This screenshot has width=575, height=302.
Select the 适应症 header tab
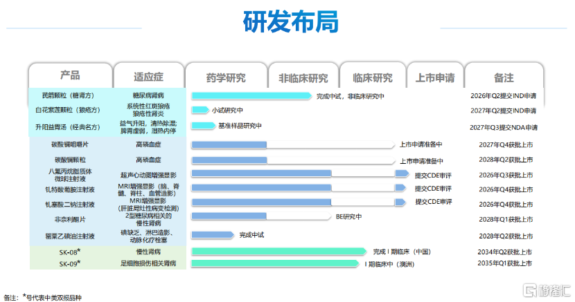[148, 76]
